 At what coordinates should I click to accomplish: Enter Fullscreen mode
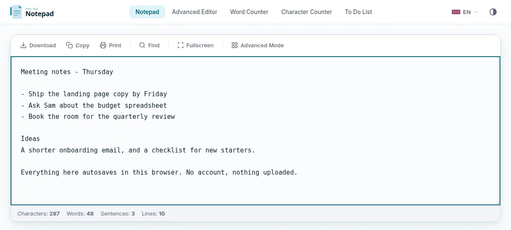[x=195, y=45]
